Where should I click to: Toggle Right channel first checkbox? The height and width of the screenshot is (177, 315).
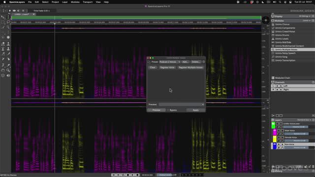coord(277,89)
